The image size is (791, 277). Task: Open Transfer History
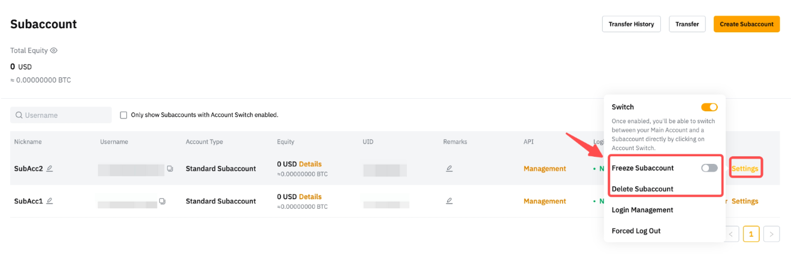[631, 24]
